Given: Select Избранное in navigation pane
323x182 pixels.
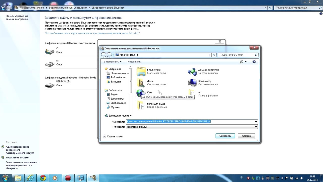Looking at the screenshot, I should pos(113,69).
